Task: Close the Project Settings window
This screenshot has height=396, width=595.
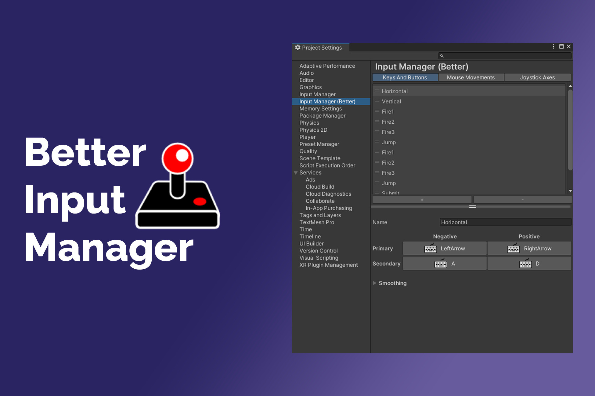Action: click(568, 47)
